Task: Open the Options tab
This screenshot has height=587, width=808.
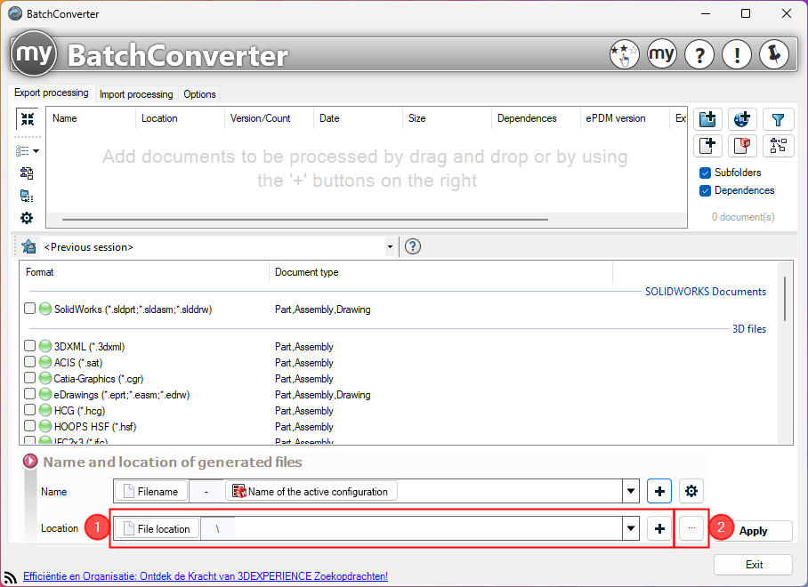Action: (199, 94)
